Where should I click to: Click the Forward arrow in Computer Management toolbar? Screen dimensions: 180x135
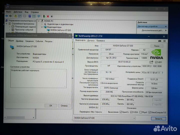10,16
